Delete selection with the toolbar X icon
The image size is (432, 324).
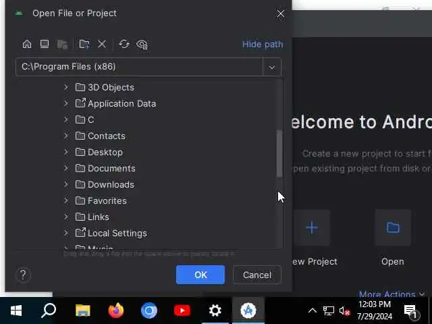coord(102,44)
